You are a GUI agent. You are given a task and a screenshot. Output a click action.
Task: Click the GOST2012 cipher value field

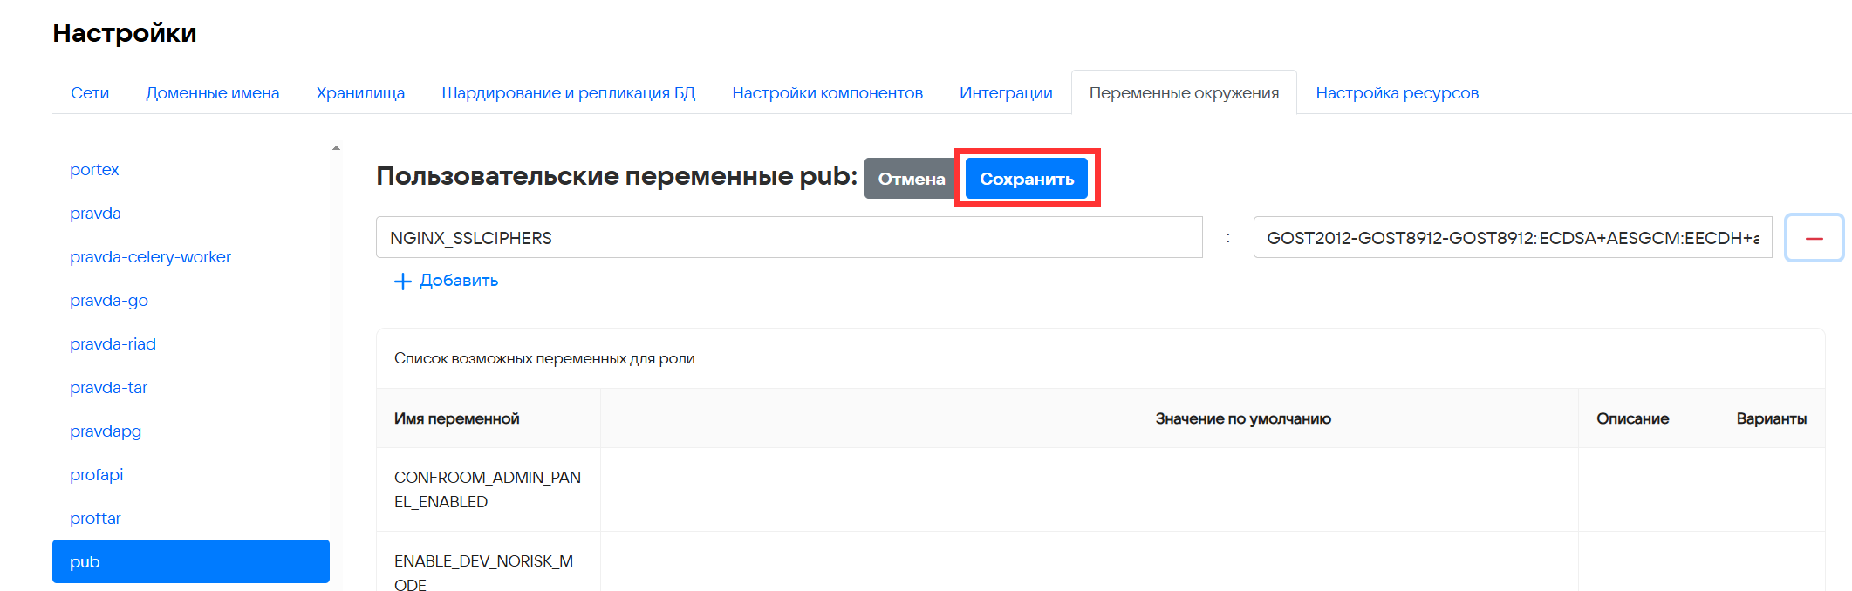click(1512, 238)
